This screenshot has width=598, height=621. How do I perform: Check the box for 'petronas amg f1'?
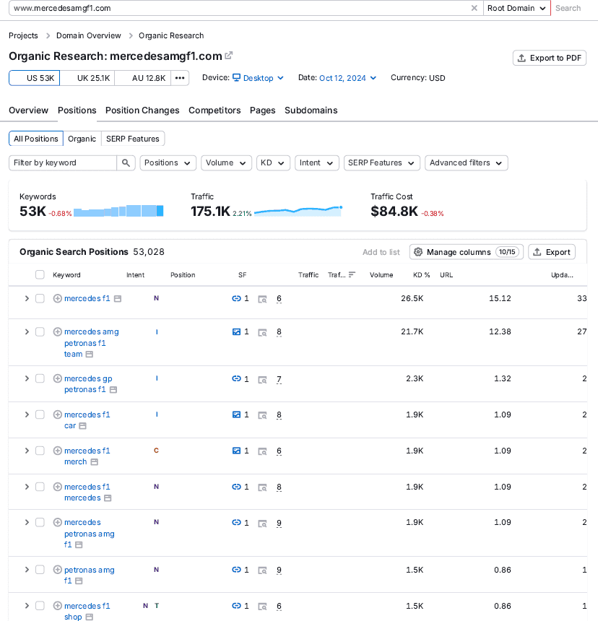(x=40, y=570)
